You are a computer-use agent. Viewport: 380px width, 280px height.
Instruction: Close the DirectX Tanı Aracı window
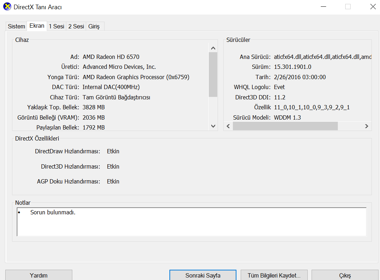pyautogui.click(x=373, y=6)
